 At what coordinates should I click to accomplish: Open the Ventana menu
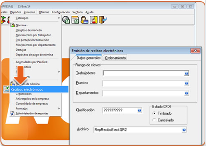pyautogui.click(x=78, y=12)
